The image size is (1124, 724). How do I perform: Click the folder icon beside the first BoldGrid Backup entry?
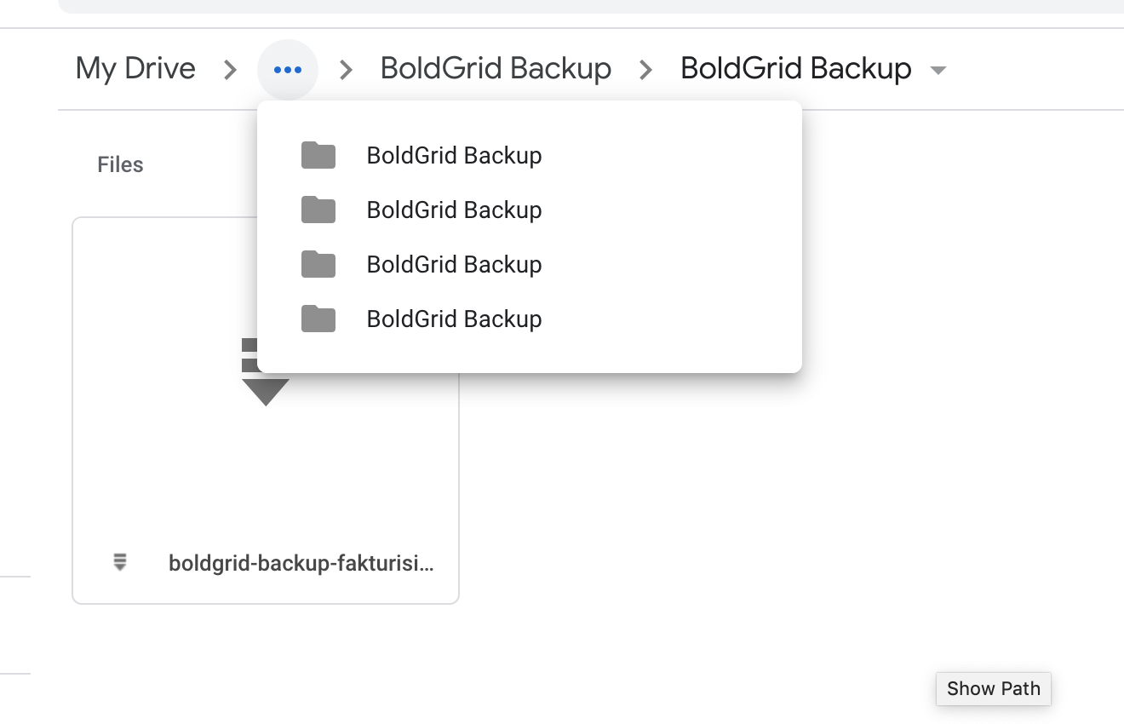[318, 155]
